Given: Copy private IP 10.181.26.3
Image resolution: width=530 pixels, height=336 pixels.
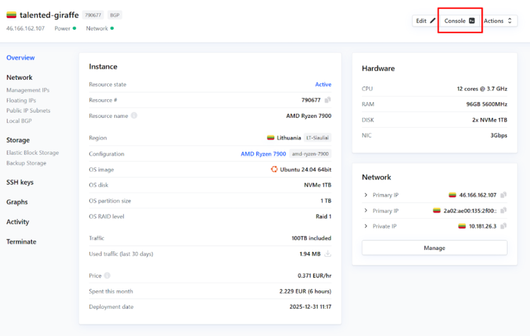Looking at the screenshot, I should (504, 226).
